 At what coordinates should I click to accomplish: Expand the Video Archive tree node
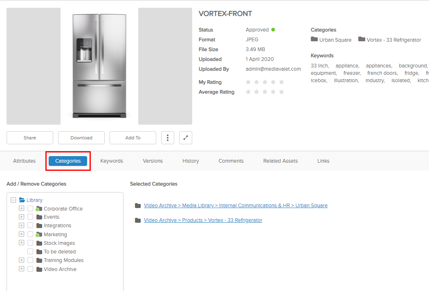point(21,269)
